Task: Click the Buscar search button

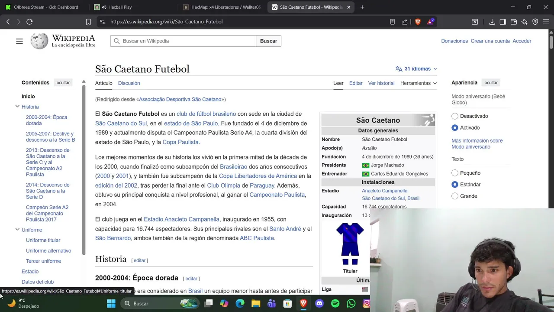Action: click(268, 41)
